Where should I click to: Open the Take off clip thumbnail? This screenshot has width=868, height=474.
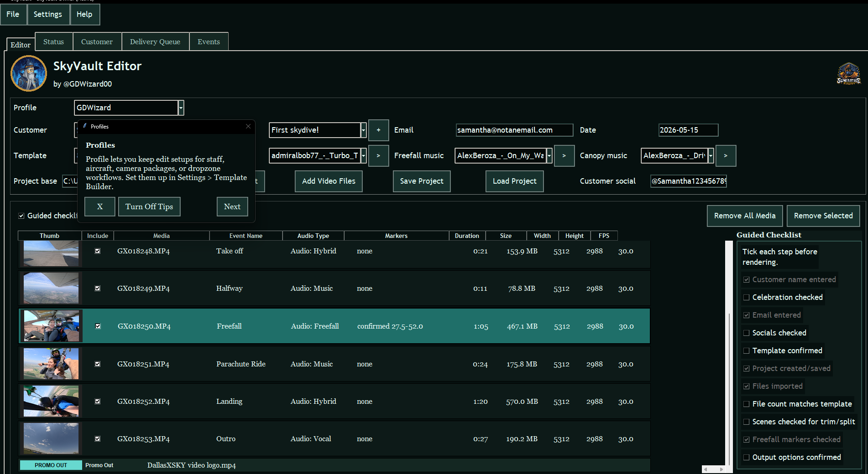coord(51,253)
